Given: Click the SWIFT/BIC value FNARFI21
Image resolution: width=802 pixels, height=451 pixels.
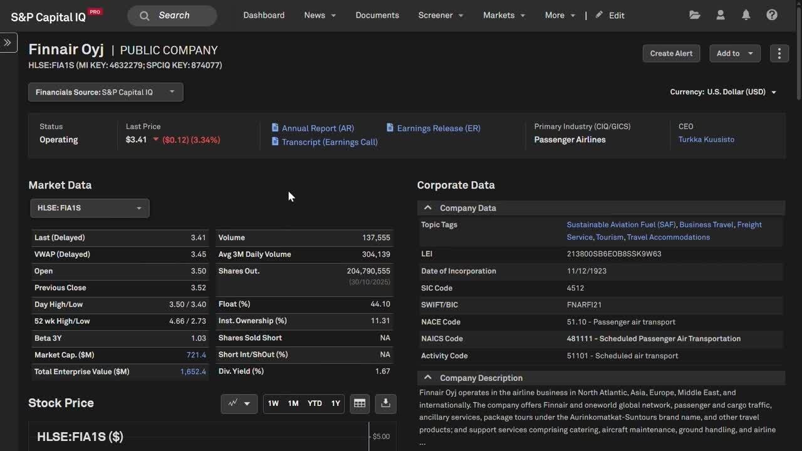Looking at the screenshot, I should point(584,304).
